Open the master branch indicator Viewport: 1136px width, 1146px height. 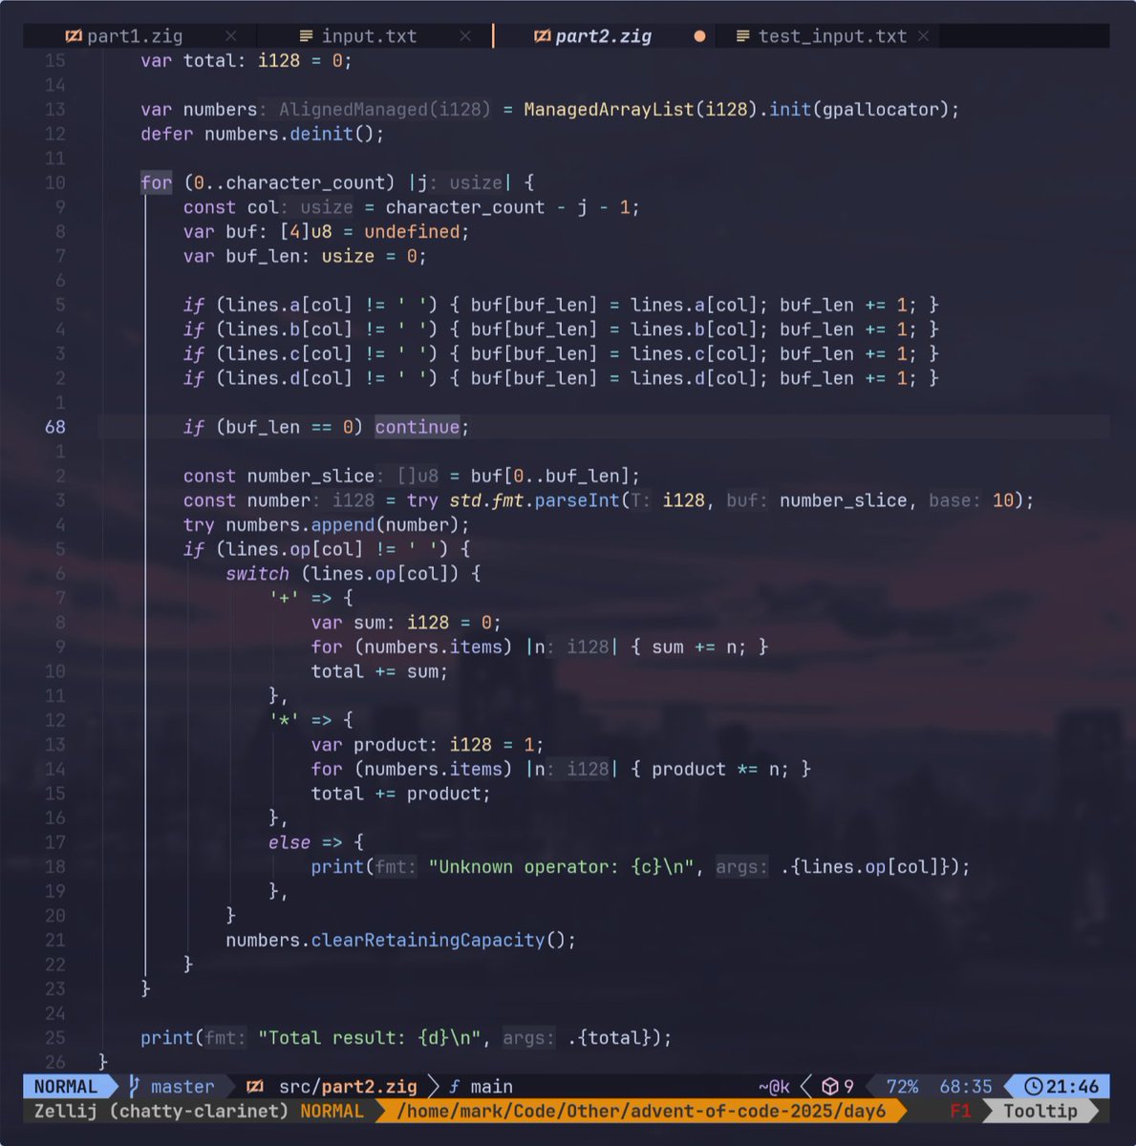181,1086
